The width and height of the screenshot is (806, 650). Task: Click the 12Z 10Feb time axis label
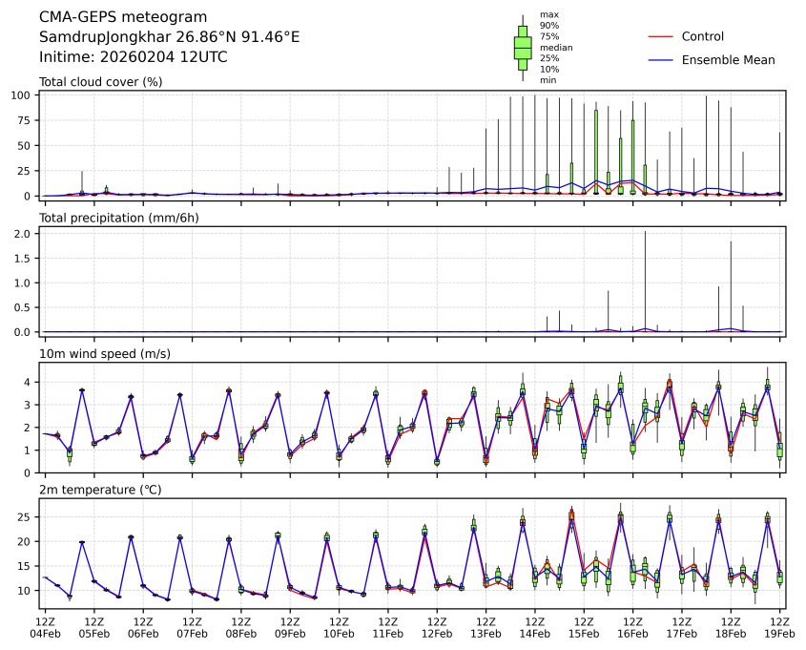pyautogui.click(x=339, y=626)
